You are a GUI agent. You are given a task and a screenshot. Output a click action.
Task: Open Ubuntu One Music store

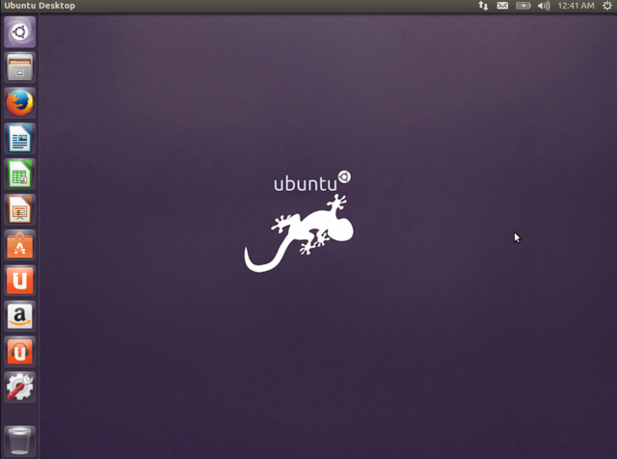click(x=19, y=352)
